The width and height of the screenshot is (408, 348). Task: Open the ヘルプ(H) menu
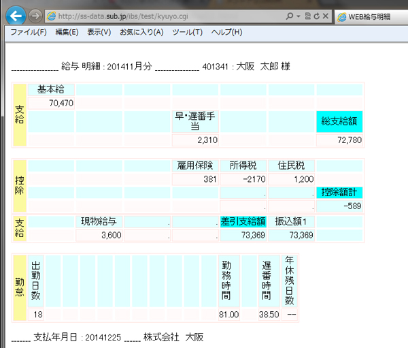(x=226, y=32)
